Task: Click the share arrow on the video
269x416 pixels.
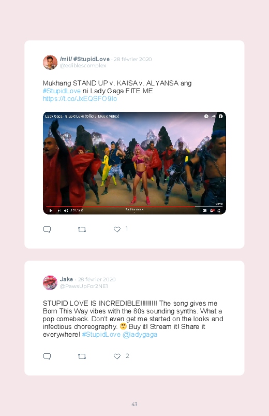Action: click(213, 116)
